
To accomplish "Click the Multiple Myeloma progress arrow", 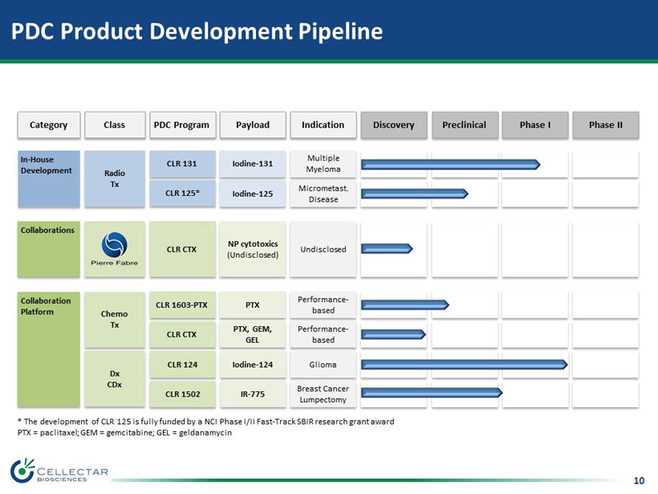I will [450, 165].
